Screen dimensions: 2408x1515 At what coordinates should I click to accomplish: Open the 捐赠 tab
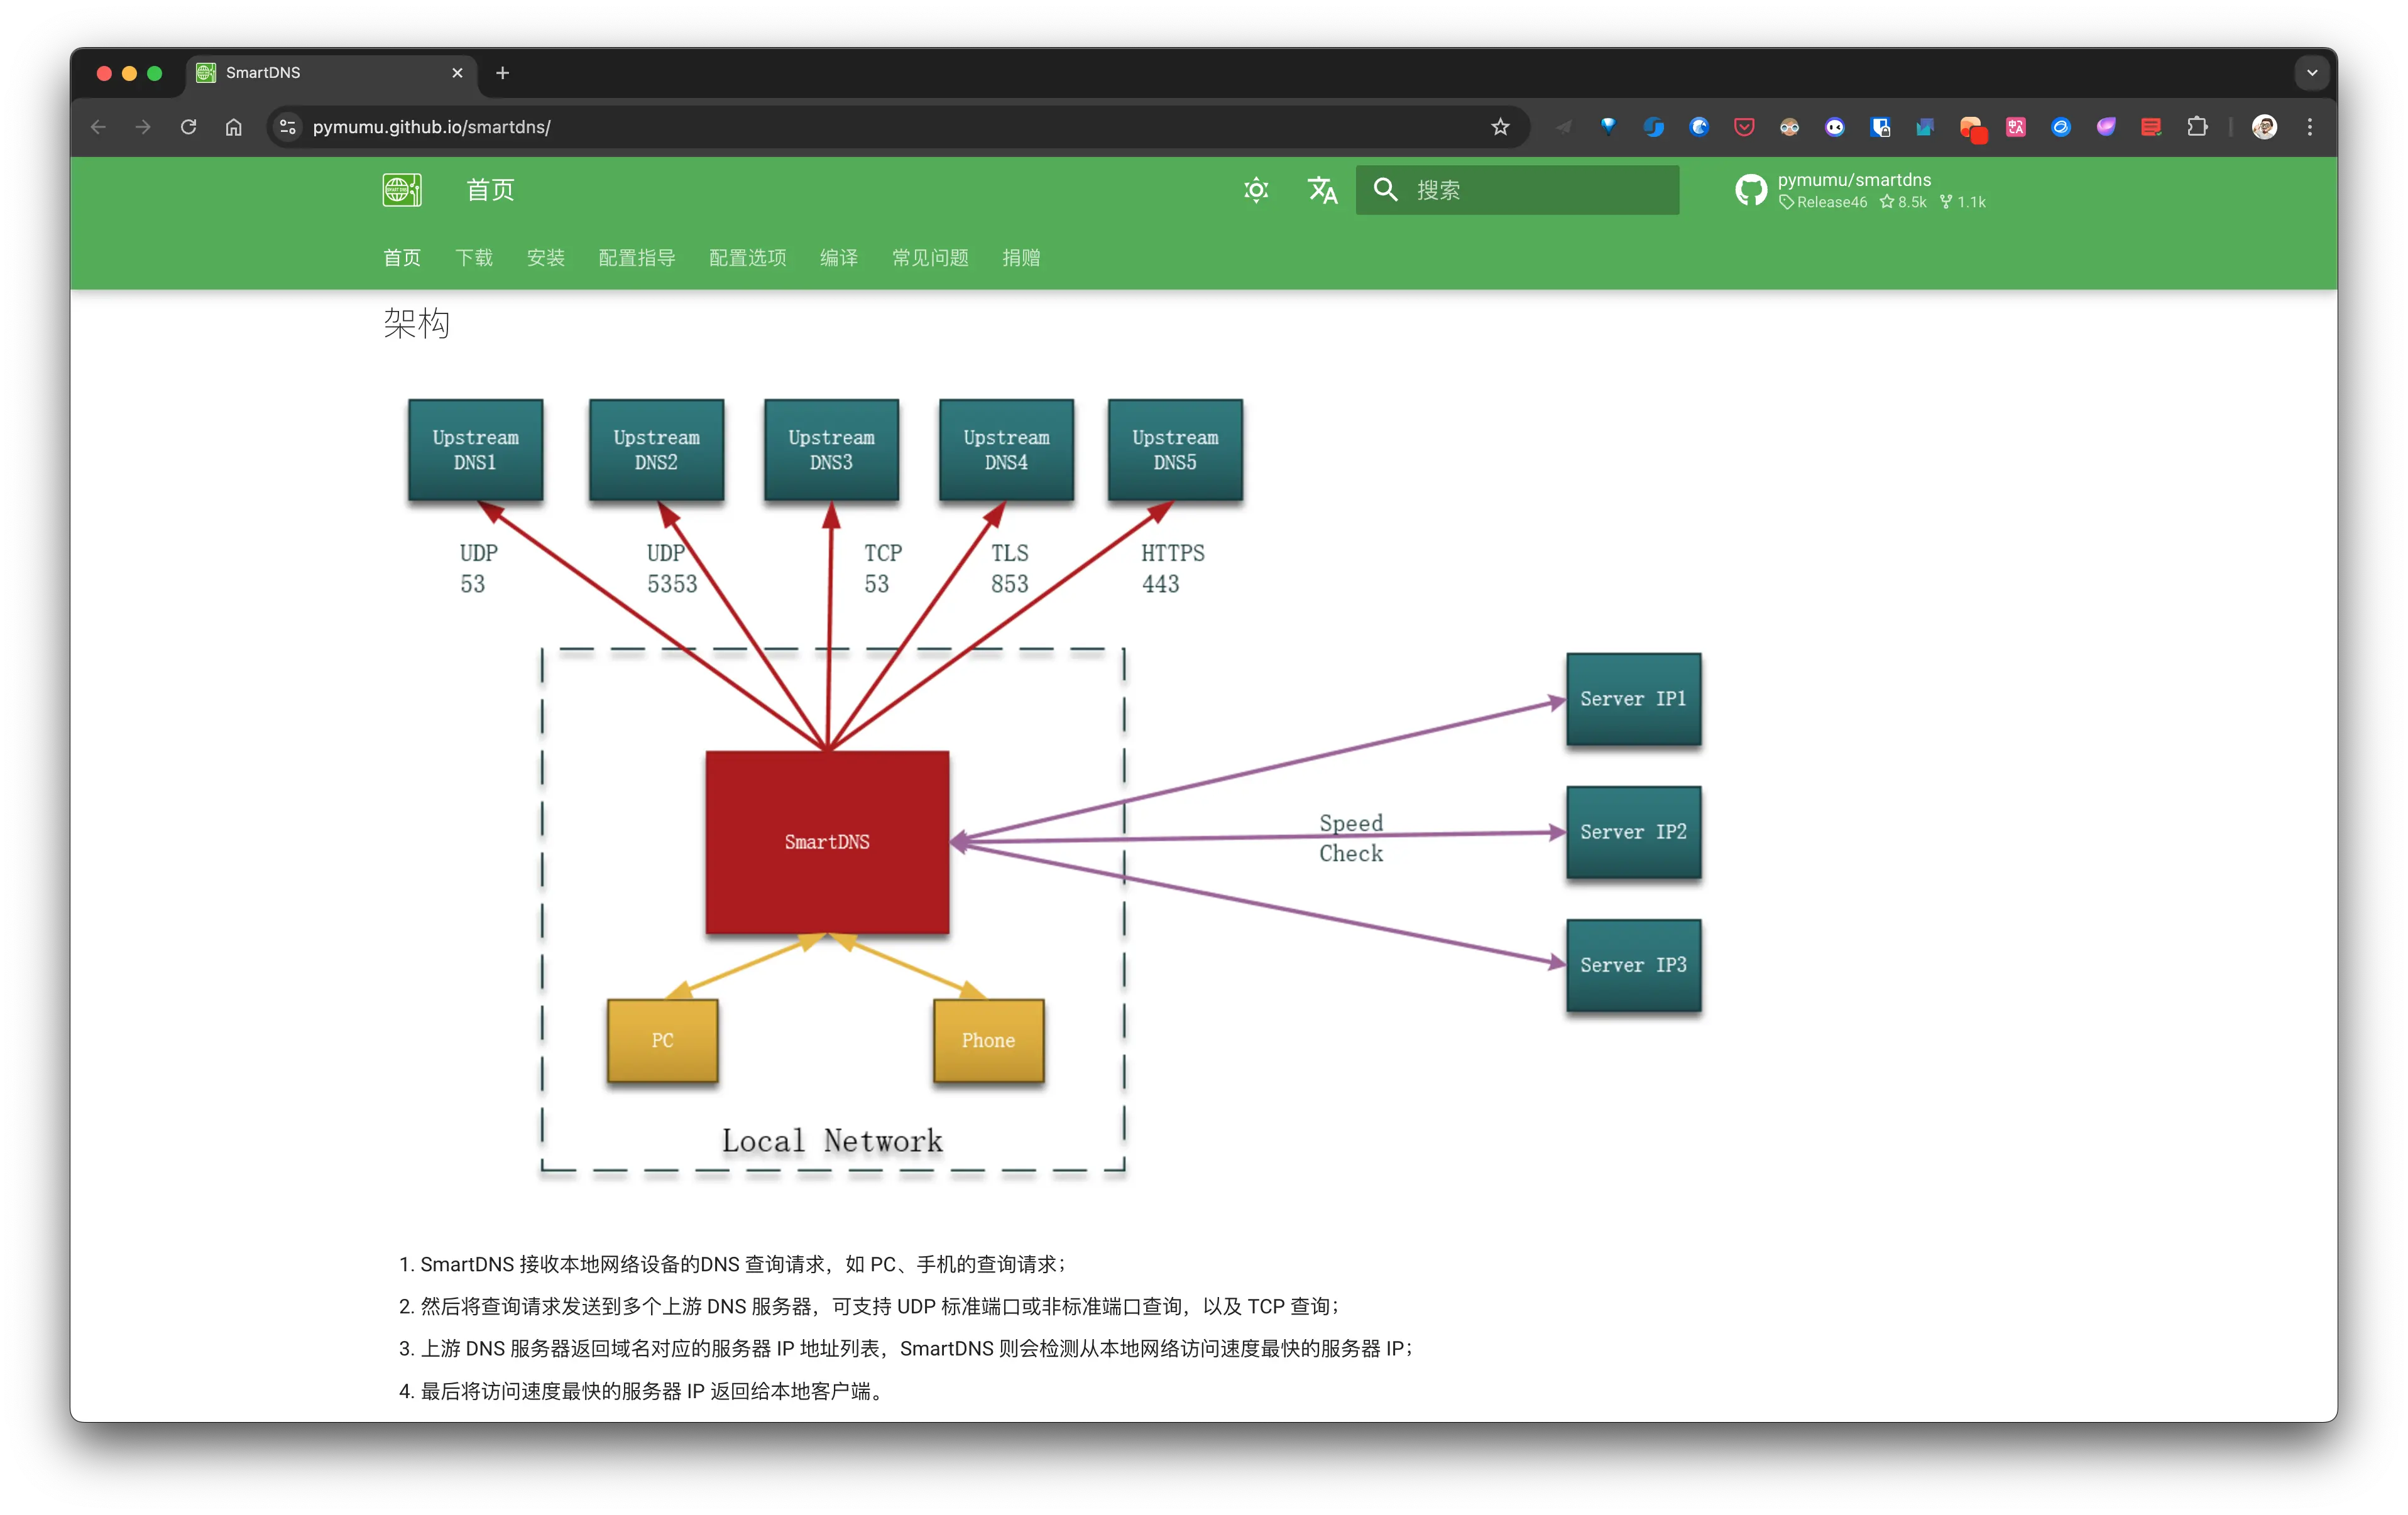pyautogui.click(x=1021, y=258)
